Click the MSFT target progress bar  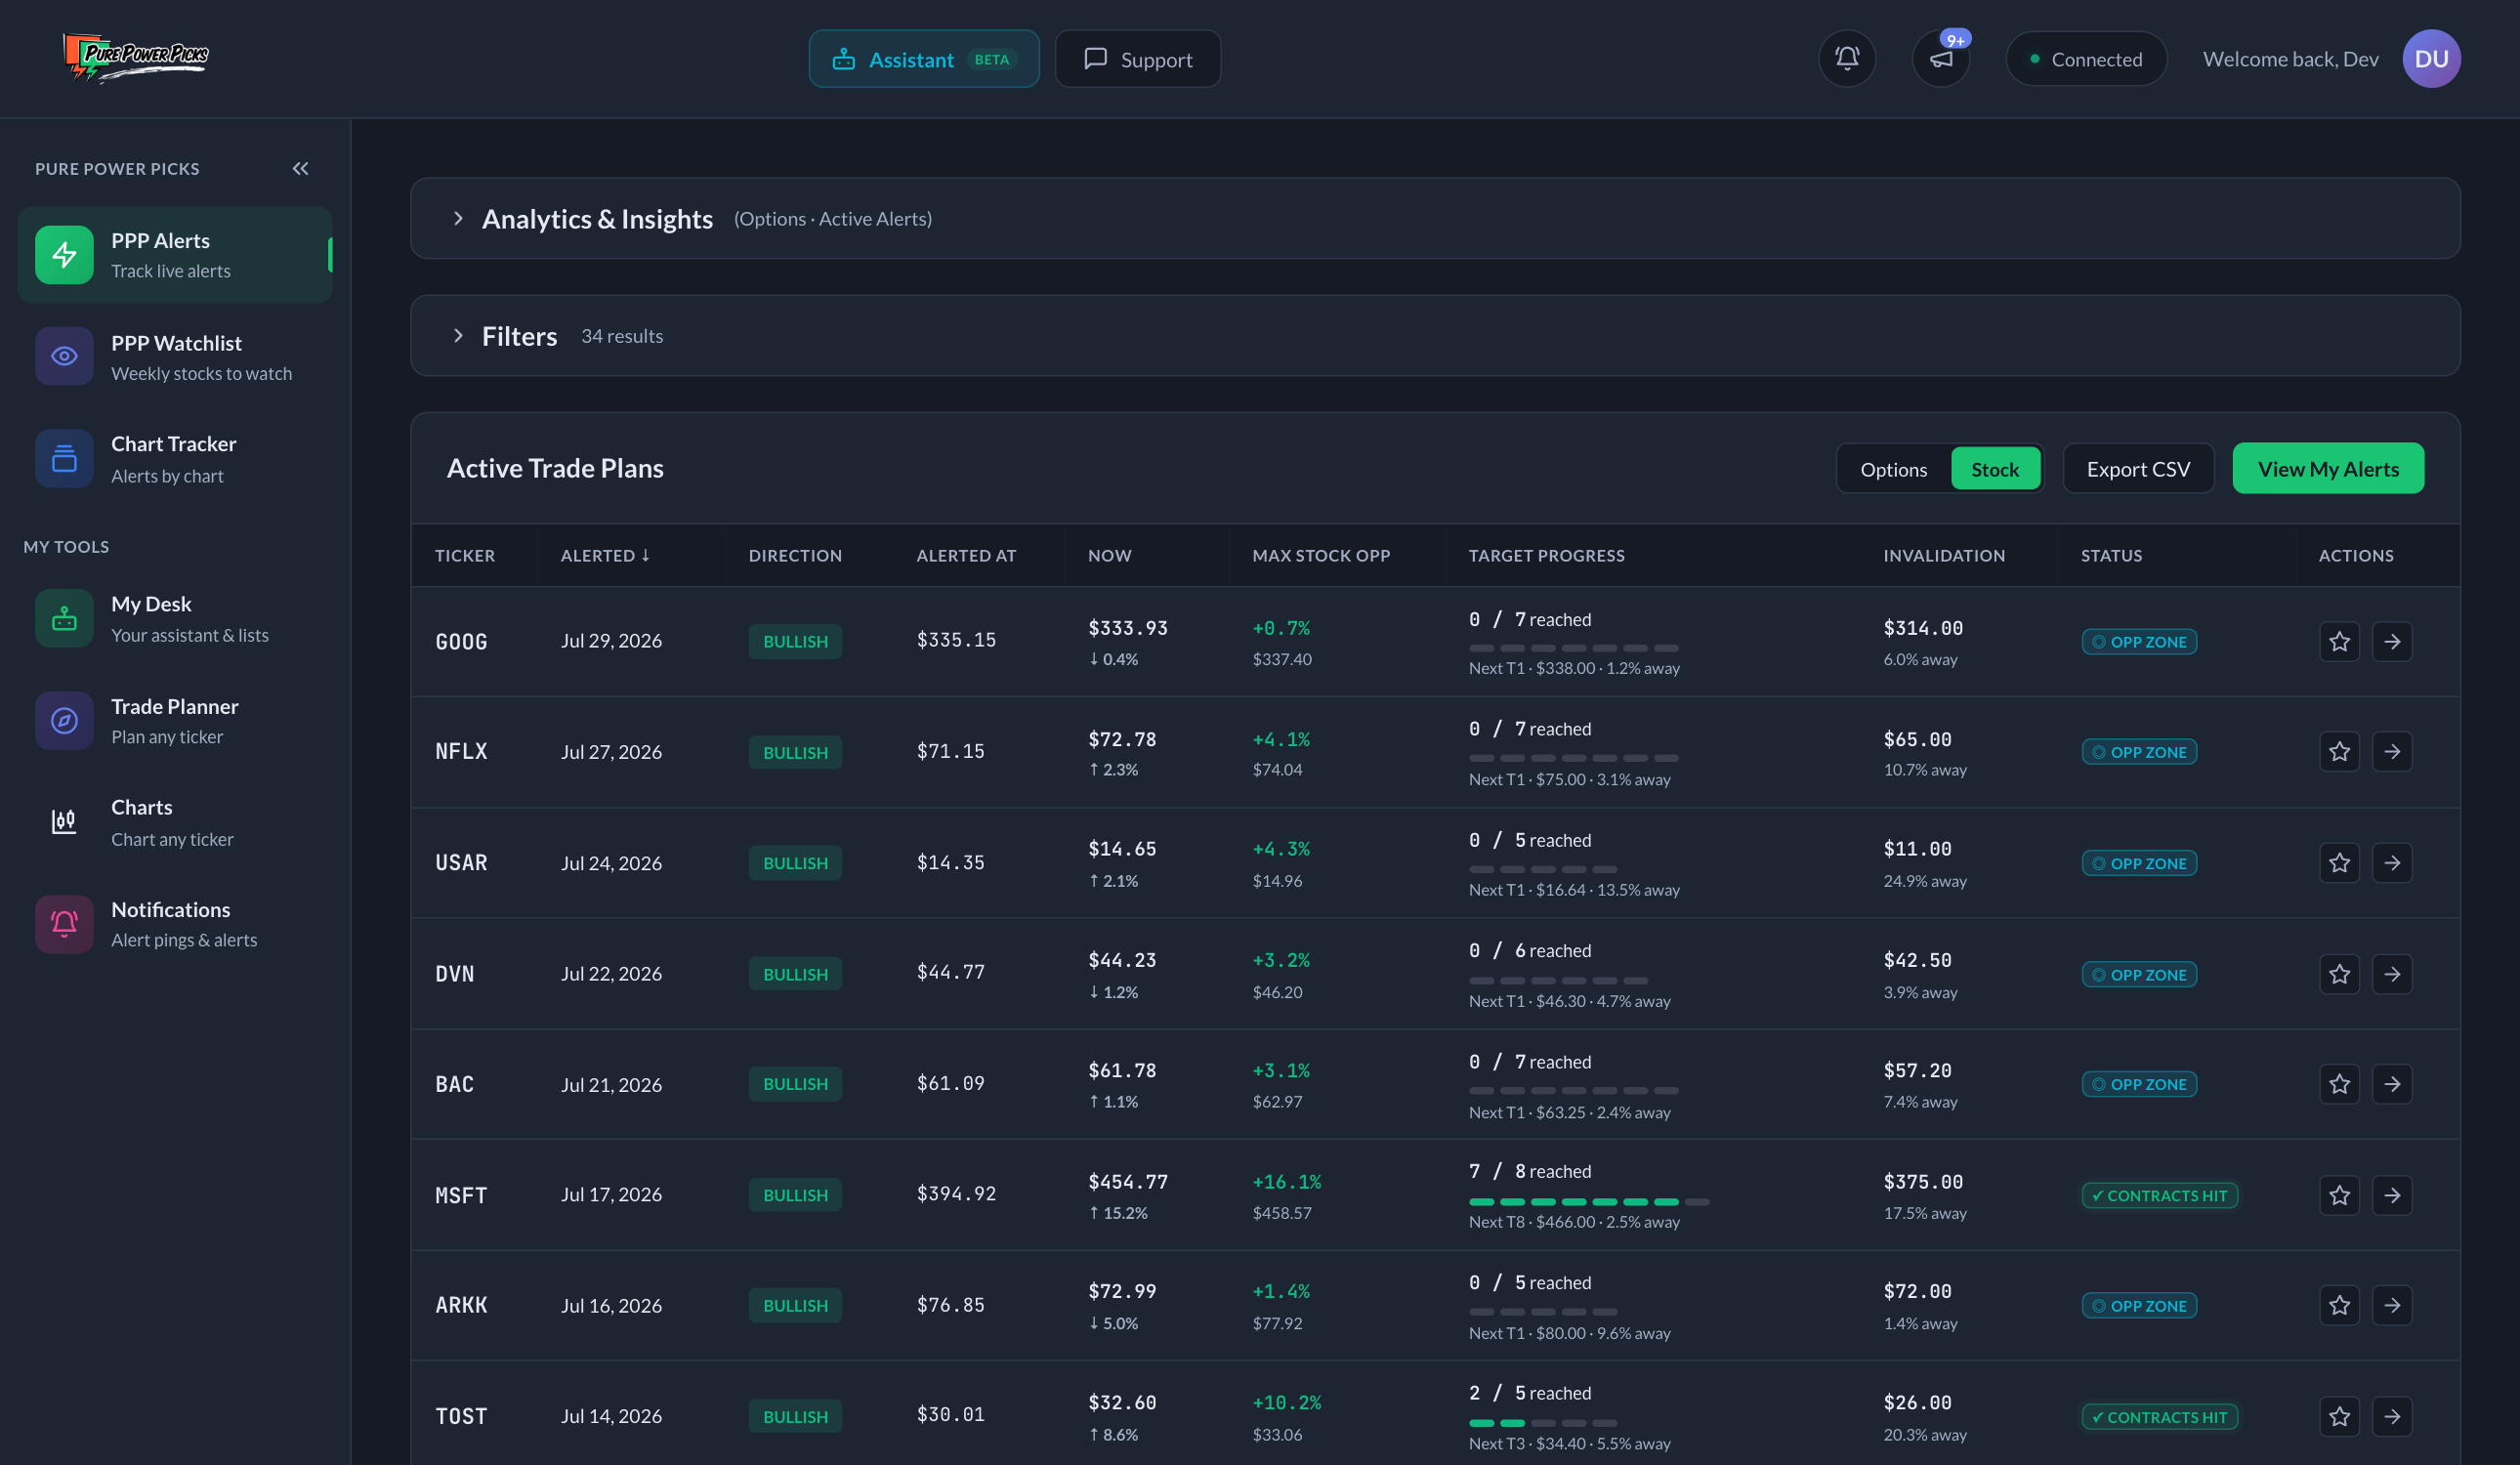pos(1589,1201)
